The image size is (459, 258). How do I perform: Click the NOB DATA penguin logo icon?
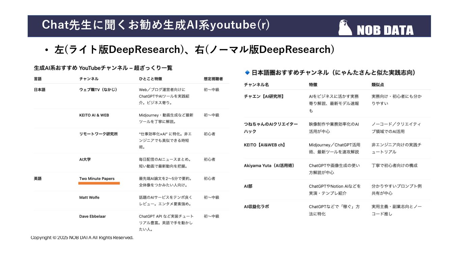click(x=346, y=28)
